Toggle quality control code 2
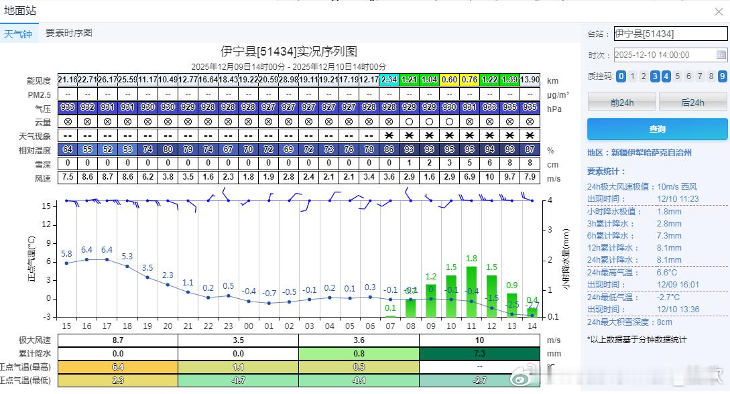This screenshot has width=730, height=394. coord(644,76)
